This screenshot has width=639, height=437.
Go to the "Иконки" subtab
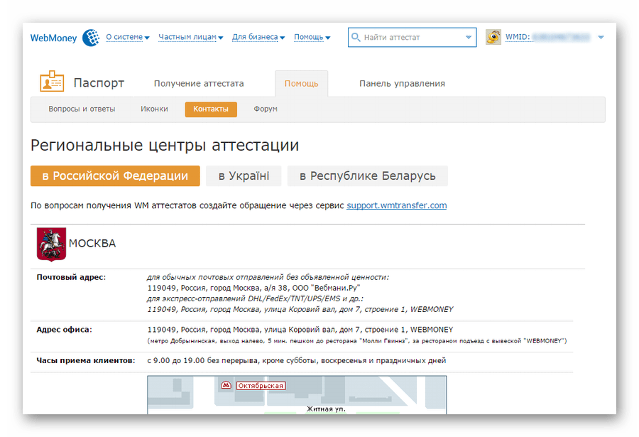point(154,109)
